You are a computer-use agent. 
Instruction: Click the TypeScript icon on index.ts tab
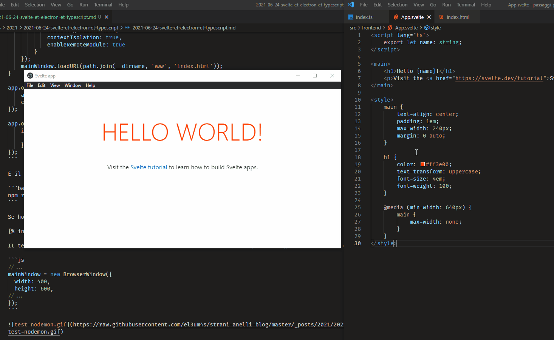[351, 17]
